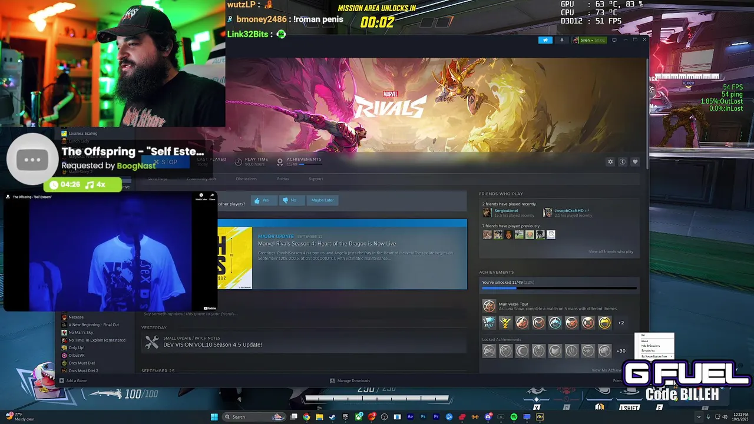
Task: Expand the system tray hidden icons chevron
Action: click(699, 417)
